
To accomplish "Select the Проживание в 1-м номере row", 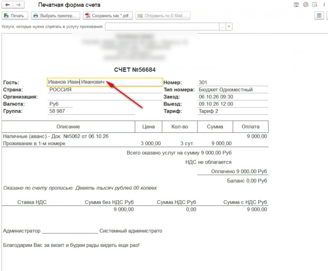I will pos(135,143).
